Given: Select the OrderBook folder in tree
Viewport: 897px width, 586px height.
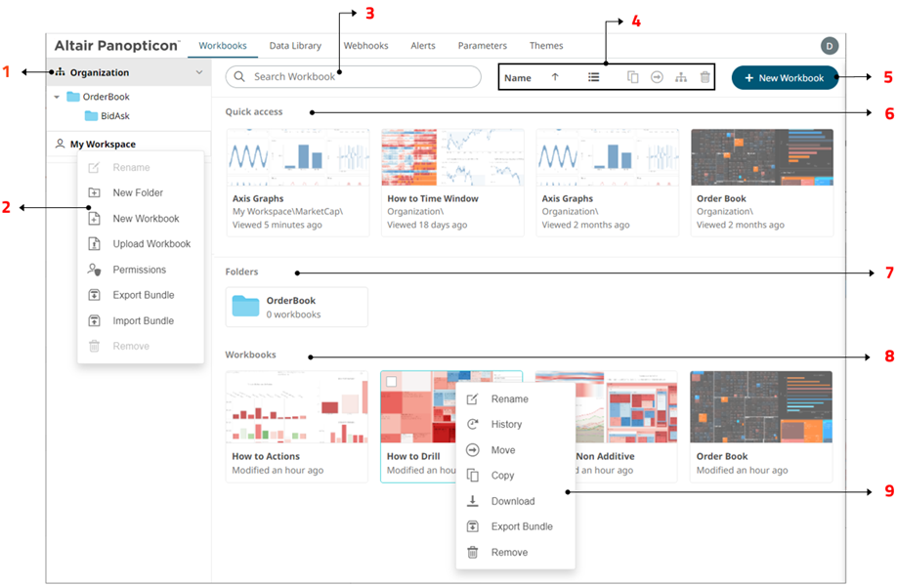Looking at the screenshot, I should point(99,97).
